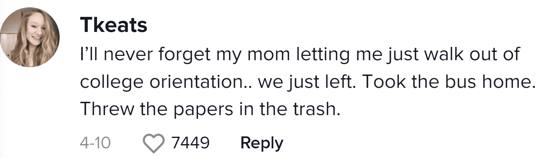Screen dimensions: 543x158
Task: Select the line "Threw the papers in the trash."
Action: (210, 109)
